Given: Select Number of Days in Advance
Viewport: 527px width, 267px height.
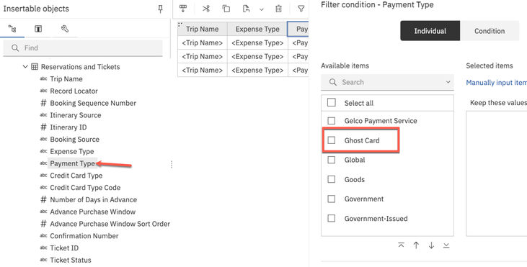Looking at the screenshot, I should point(94,199).
